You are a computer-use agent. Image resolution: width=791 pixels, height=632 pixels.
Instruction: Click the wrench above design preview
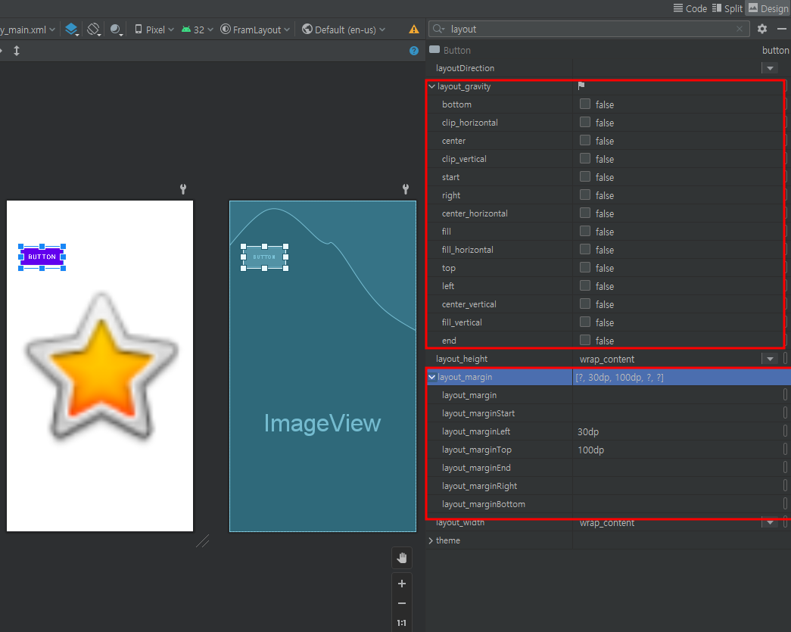(x=183, y=188)
